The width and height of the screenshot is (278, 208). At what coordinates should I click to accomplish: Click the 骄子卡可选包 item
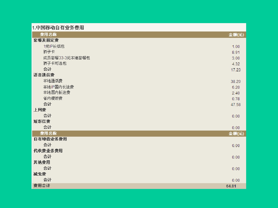coord(55,63)
